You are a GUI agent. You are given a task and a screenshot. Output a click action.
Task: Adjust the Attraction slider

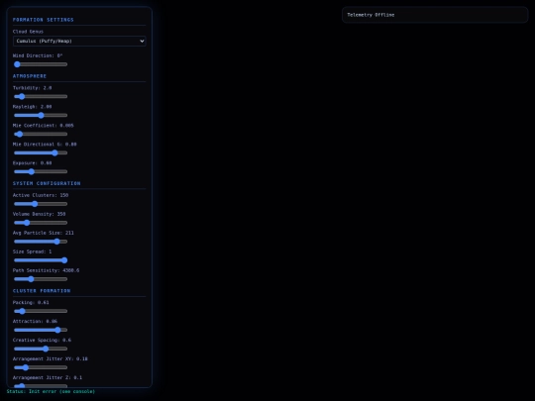(x=41, y=330)
